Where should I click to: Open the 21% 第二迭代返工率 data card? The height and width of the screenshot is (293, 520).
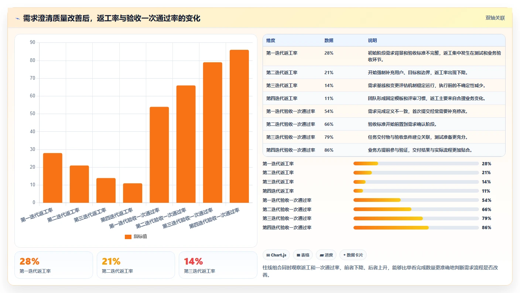[136, 265]
